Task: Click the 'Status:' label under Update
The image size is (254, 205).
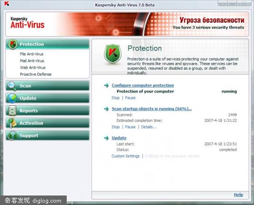Action: pyautogui.click(x=122, y=149)
